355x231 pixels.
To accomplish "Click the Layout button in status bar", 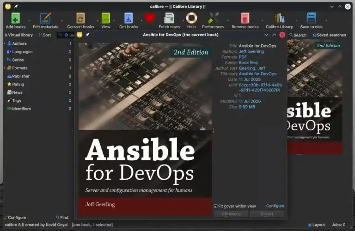I will point(317,225).
